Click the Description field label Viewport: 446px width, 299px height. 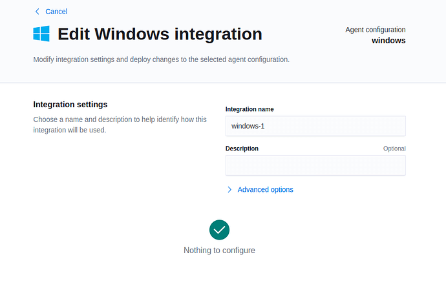click(x=242, y=149)
